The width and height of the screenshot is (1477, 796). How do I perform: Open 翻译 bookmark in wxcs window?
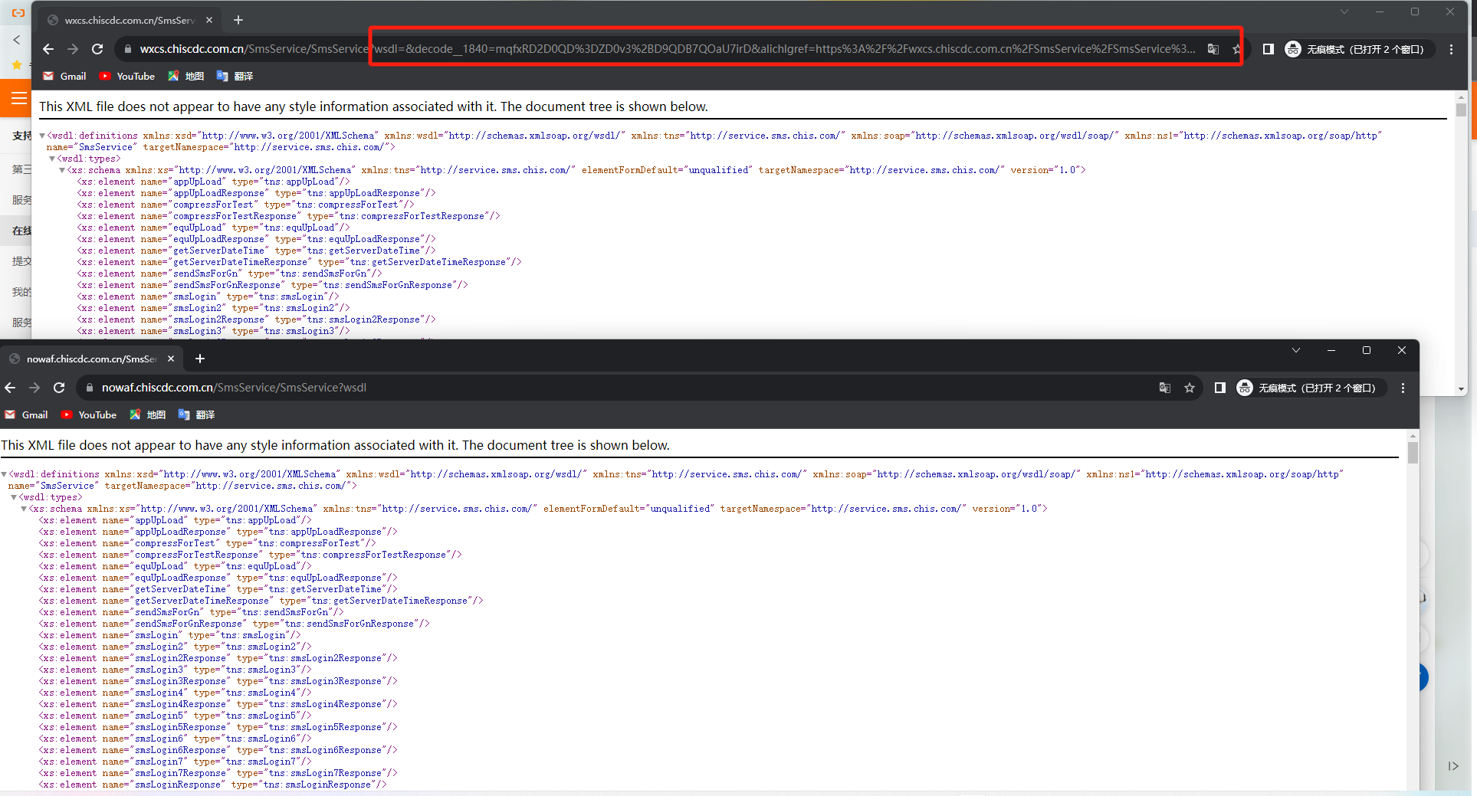click(235, 76)
